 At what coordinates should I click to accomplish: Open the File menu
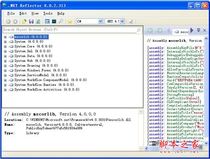11,13
